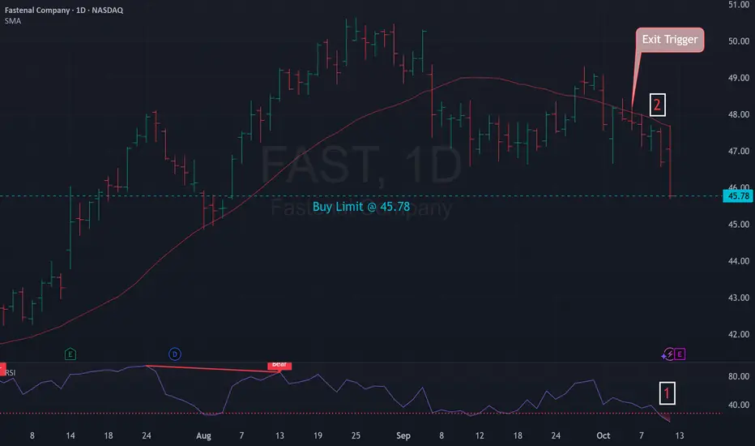The height and width of the screenshot is (446, 755).
Task: Click the 47.00 price axis value
Action: point(739,152)
